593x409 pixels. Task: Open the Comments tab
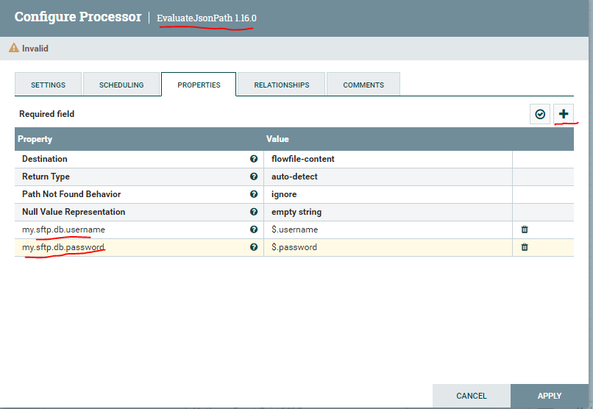pyautogui.click(x=363, y=85)
